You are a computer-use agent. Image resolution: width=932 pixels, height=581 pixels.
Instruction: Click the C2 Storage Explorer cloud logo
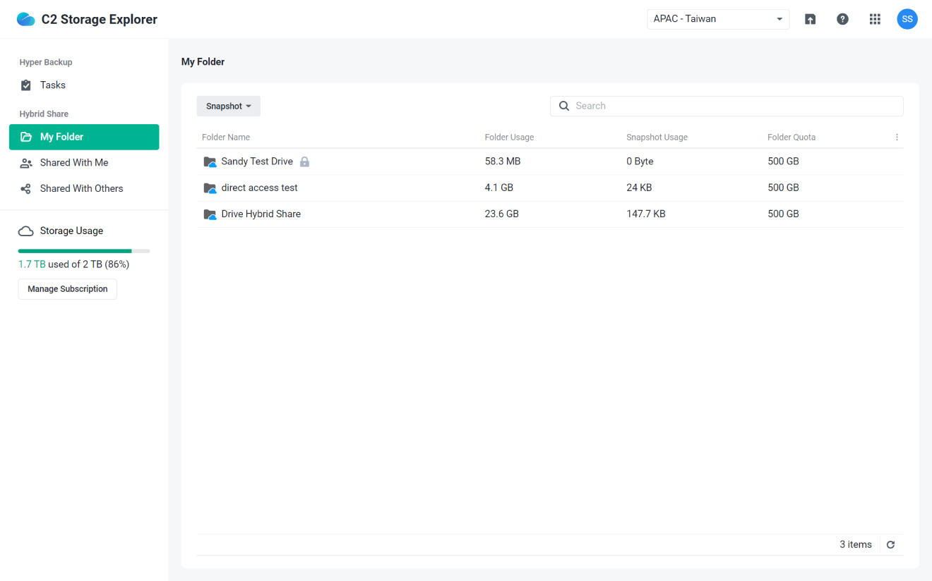coord(25,19)
